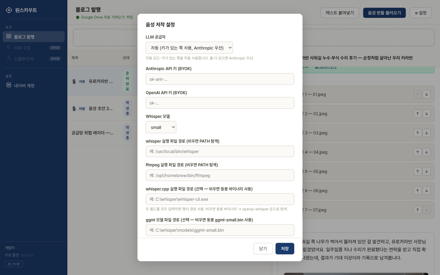Move 01.jpeg photo up
Screen dimensions: 440x275
418,94
